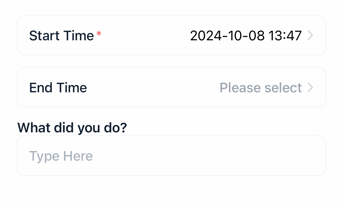This screenshot has height=202, width=343.
Task: Click empty space inside the End Time row
Action: tap(152, 88)
